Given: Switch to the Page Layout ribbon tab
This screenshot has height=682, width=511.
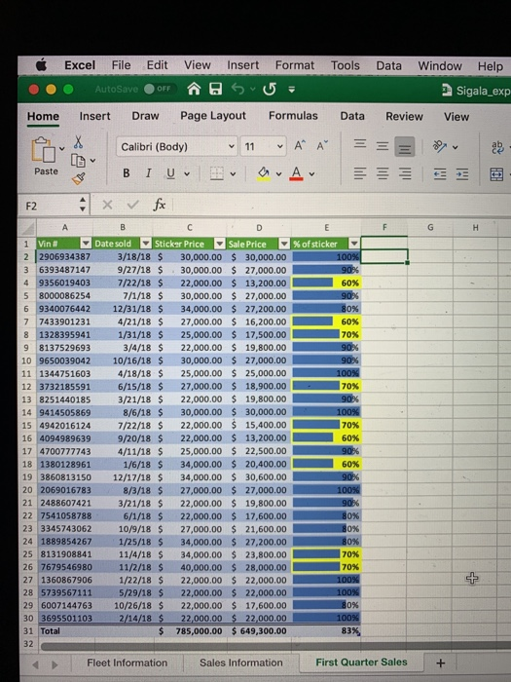Looking at the screenshot, I should pyautogui.click(x=213, y=116).
